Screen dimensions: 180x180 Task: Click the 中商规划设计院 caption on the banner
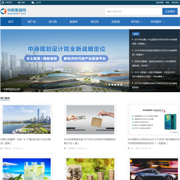click(x=11, y=89)
